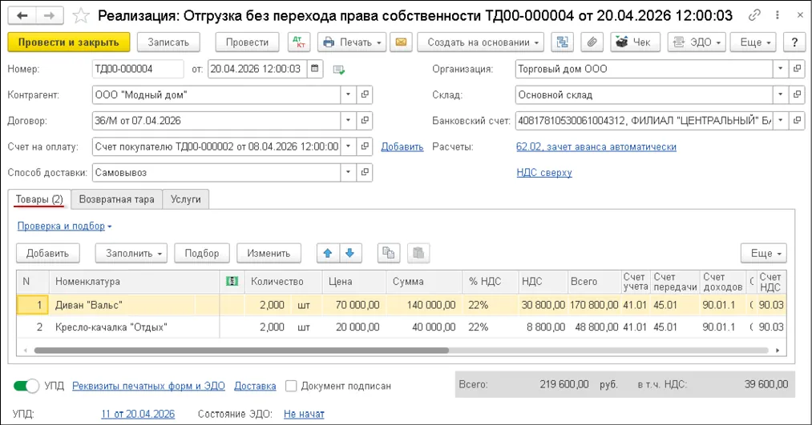The height and width of the screenshot is (425, 812).
Task: Add document to favorites with the star
Action: coord(80,16)
